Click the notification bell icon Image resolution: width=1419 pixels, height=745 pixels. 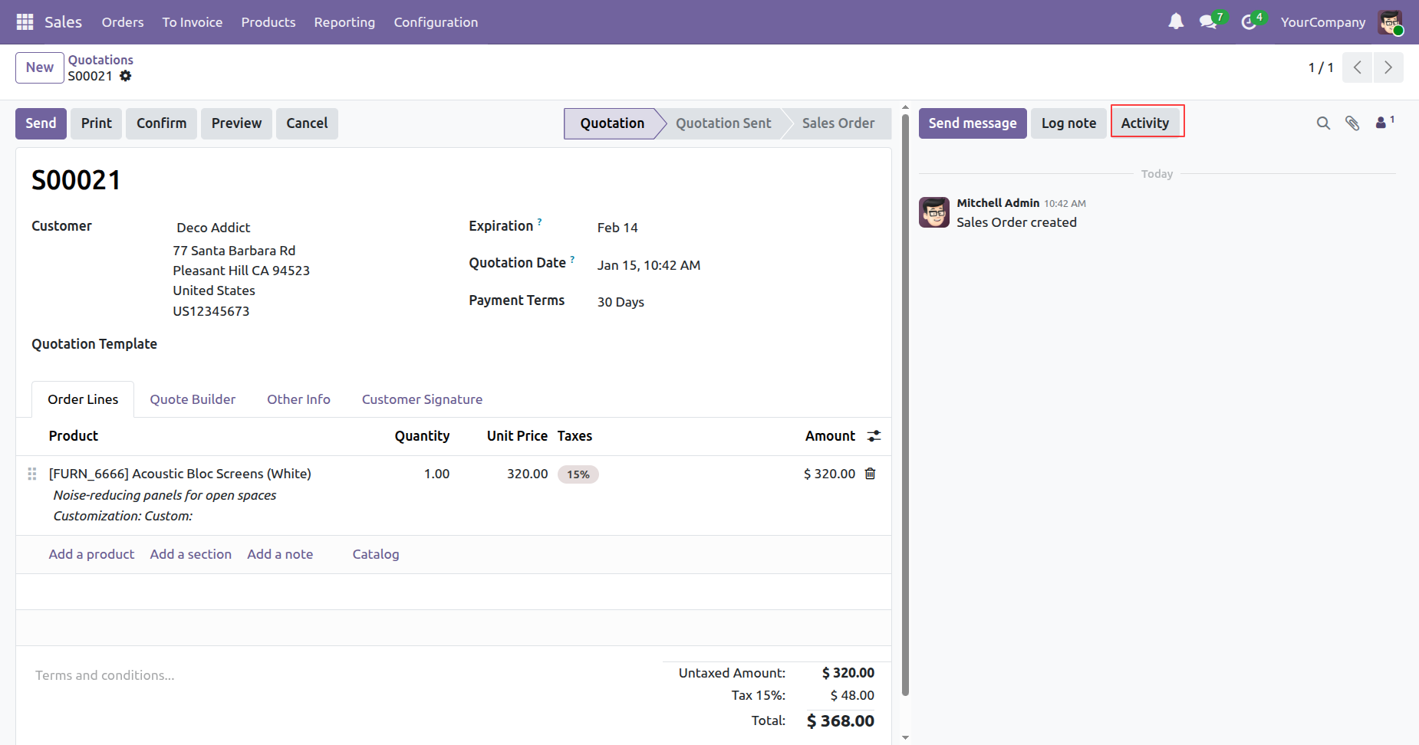pyautogui.click(x=1175, y=22)
